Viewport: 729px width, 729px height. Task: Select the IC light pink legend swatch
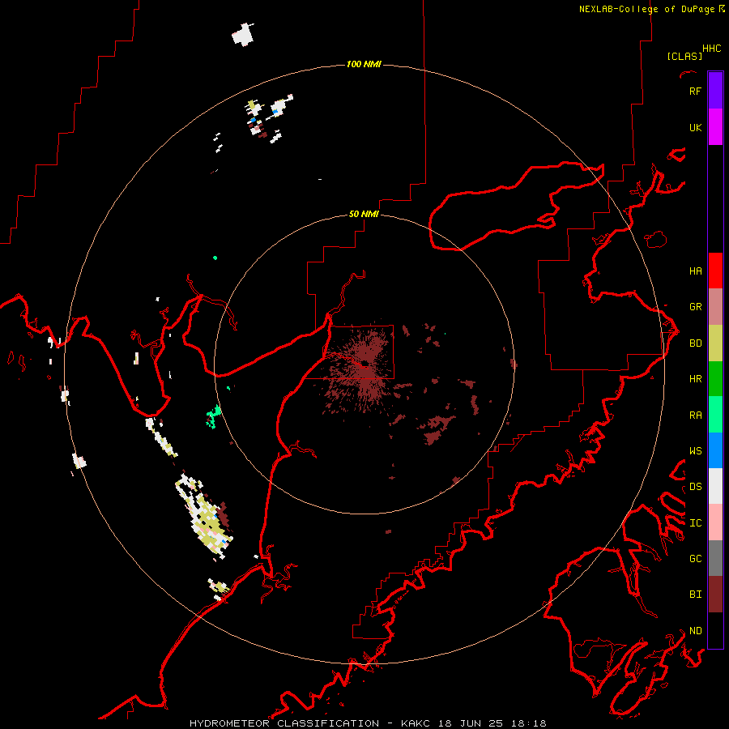(715, 522)
